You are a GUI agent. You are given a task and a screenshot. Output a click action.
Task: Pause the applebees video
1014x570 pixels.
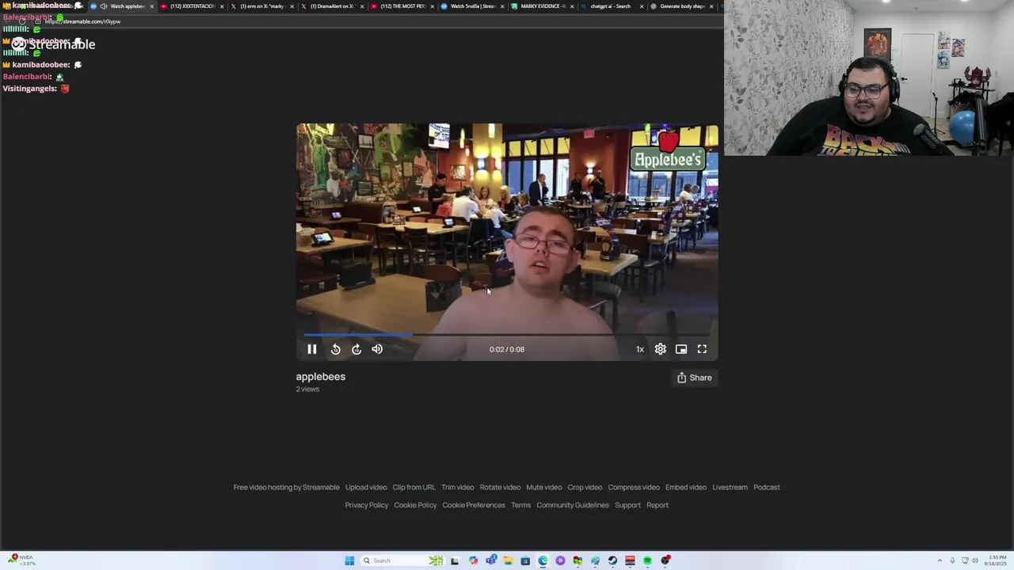[x=312, y=349]
